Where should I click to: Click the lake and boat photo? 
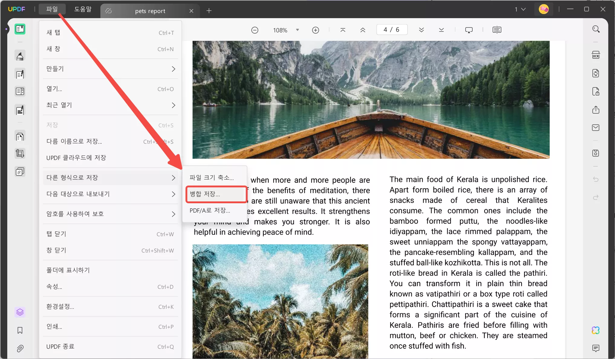pyautogui.click(x=371, y=100)
